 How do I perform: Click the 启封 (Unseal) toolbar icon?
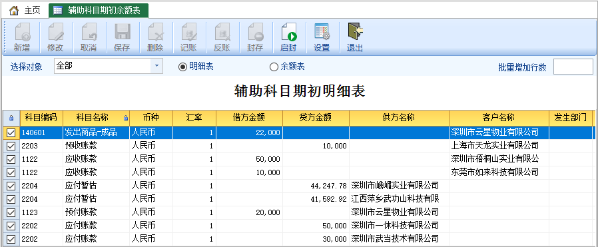point(288,32)
